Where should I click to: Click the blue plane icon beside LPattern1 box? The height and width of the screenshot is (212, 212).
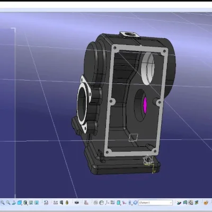(135, 202)
